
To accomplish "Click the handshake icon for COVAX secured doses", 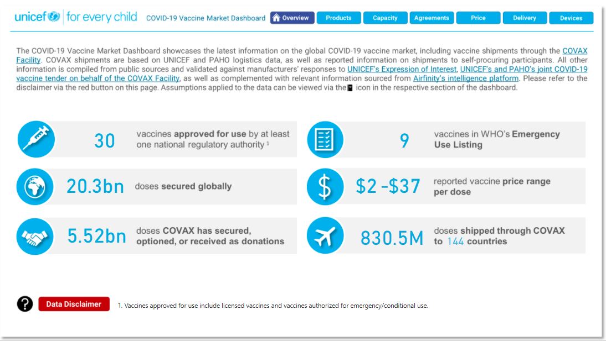I will (35, 236).
